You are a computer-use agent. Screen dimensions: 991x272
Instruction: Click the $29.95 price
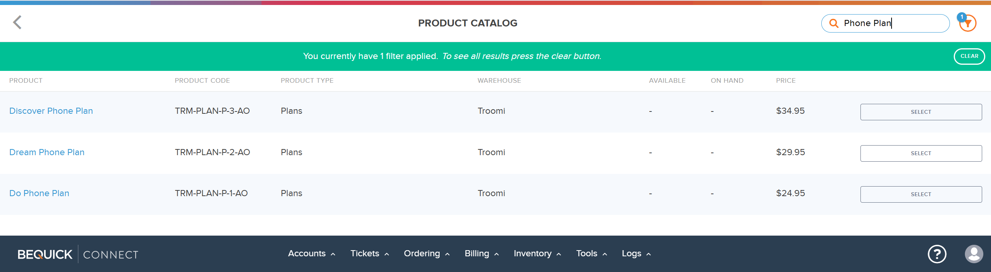[x=790, y=152]
